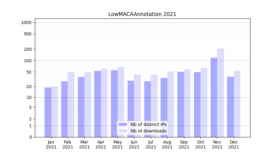Select the Mar 2021 x-axis label

[x=84, y=144]
